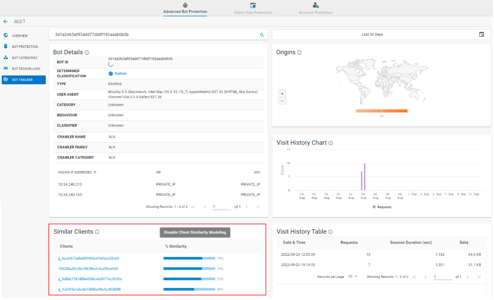Open the calendar date picker icon
The width and height of the screenshot is (494, 300).
[x=481, y=34]
